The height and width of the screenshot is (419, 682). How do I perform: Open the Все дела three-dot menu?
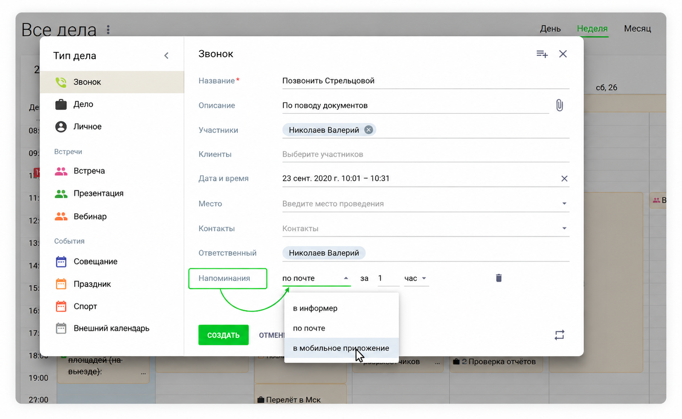pyautogui.click(x=108, y=29)
